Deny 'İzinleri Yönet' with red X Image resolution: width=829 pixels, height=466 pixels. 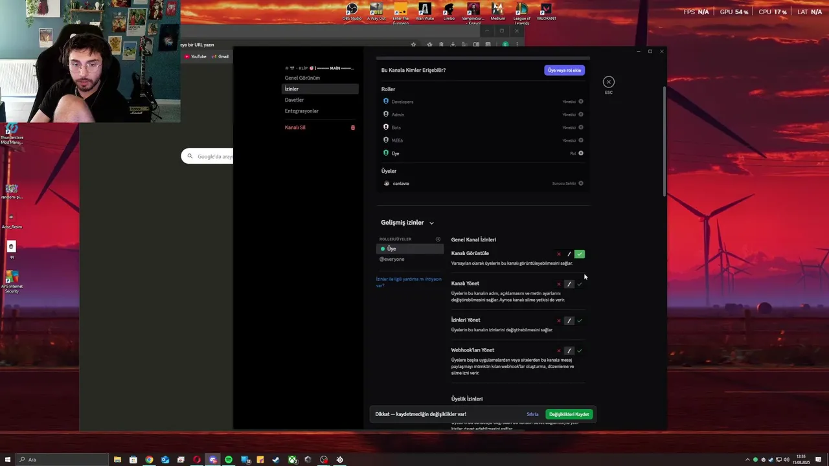(559, 320)
